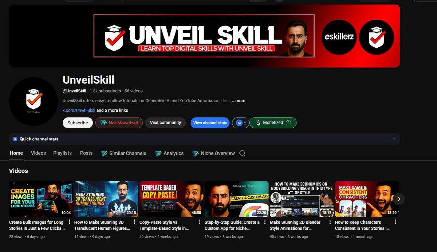The width and height of the screenshot is (437, 252).
Task: Open menu for Copy-Paste Style video
Action: [200, 222]
